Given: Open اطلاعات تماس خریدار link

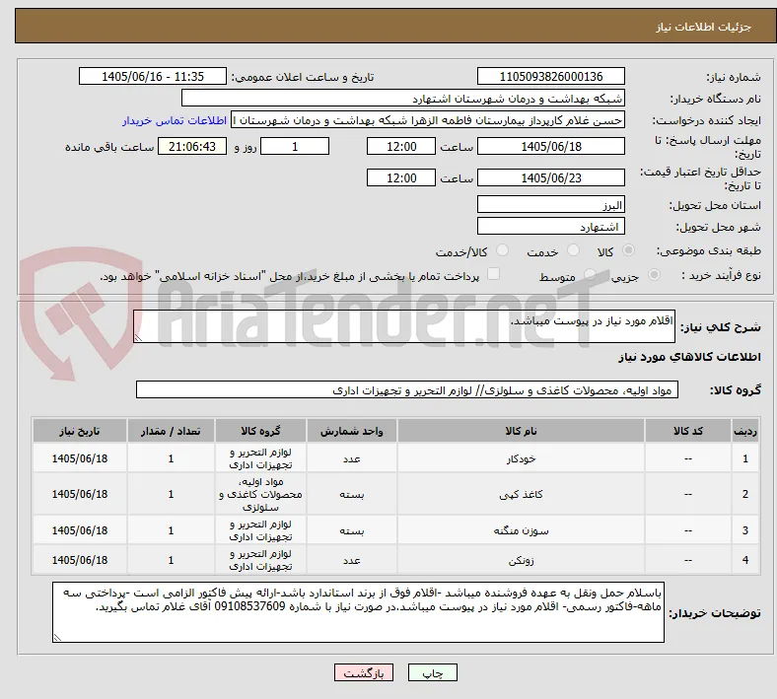Looking at the screenshot, I should pyautogui.click(x=175, y=120).
